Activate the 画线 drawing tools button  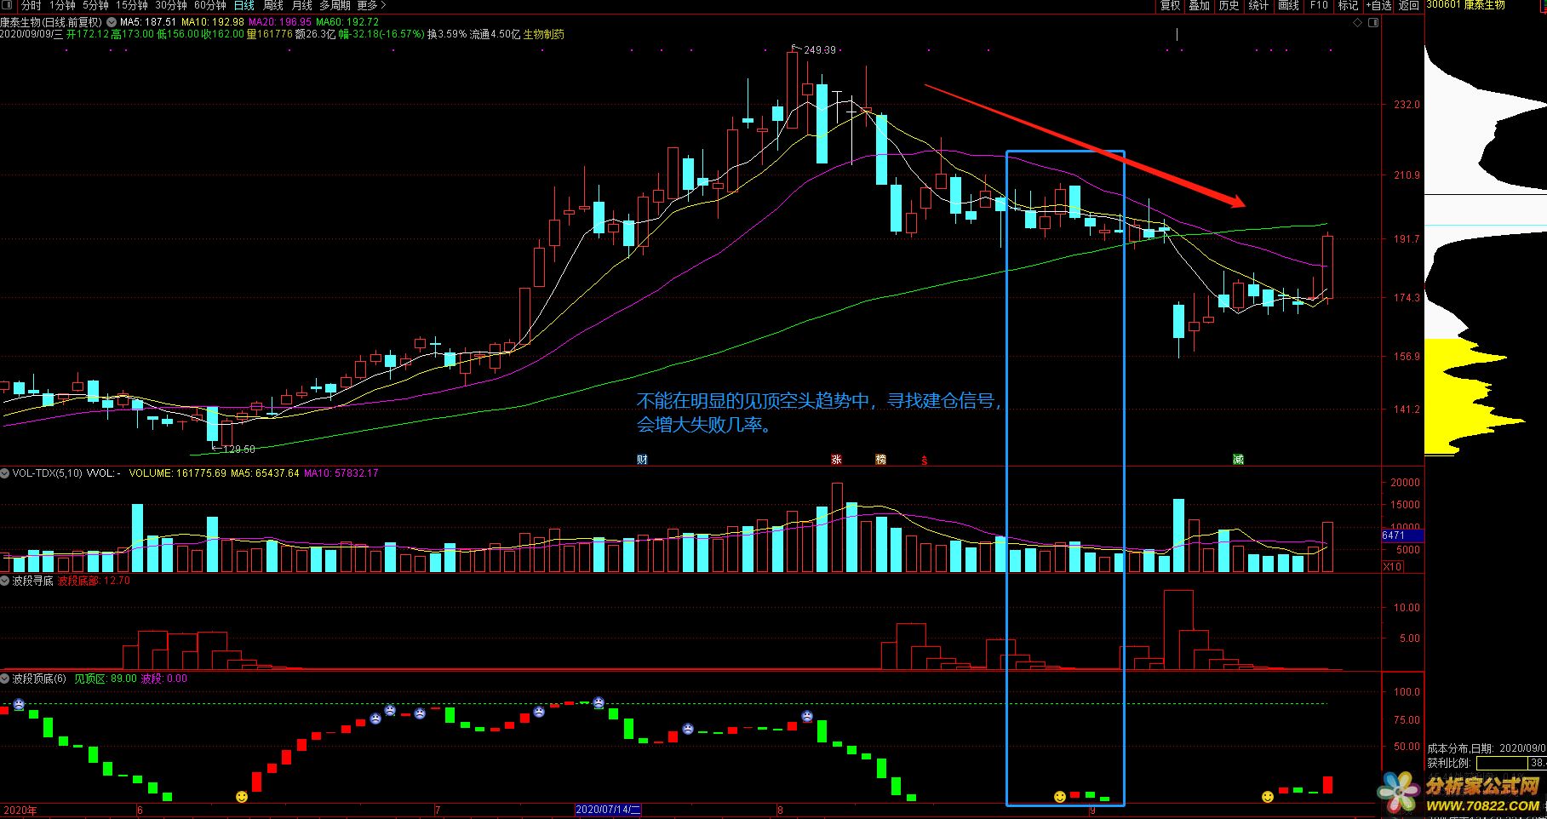click(x=1289, y=5)
